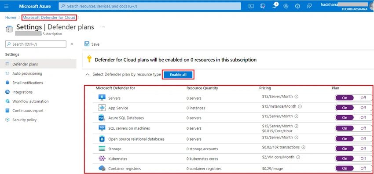The image size is (374, 174).
Task: Turn off the Servers plan
Action: (363, 98)
